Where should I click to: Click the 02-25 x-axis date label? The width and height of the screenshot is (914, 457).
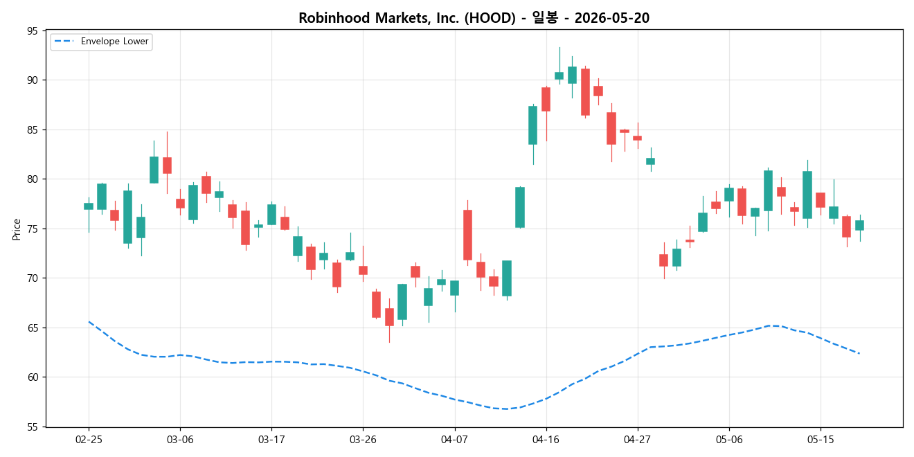[x=88, y=440]
